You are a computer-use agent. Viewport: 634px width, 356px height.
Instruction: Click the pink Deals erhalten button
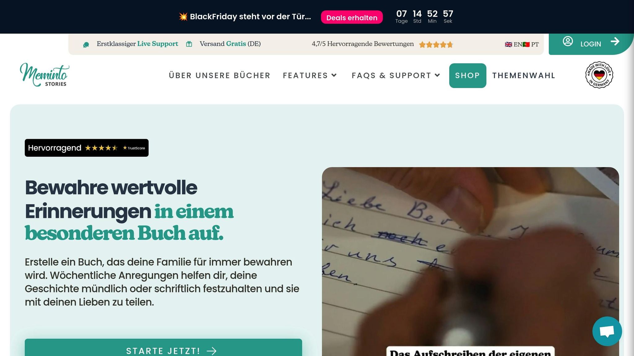pyautogui.click(x=352, y=17)
